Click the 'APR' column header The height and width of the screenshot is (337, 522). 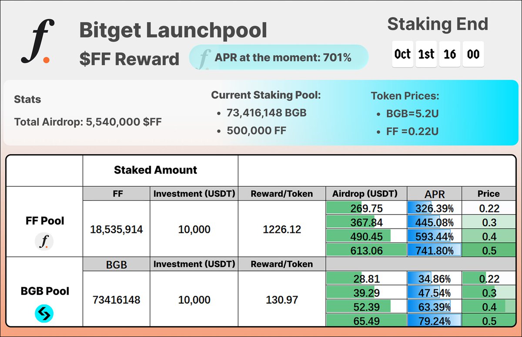point(434,194)
